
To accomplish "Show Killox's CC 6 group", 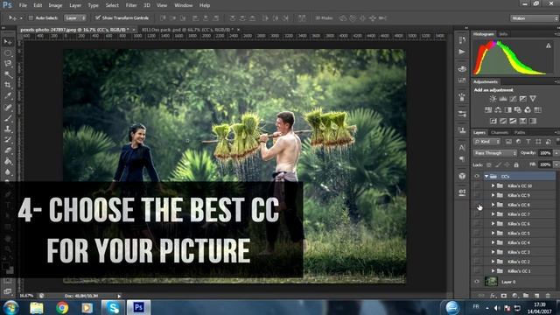I will pyautogui.click(x=477, y=224).
